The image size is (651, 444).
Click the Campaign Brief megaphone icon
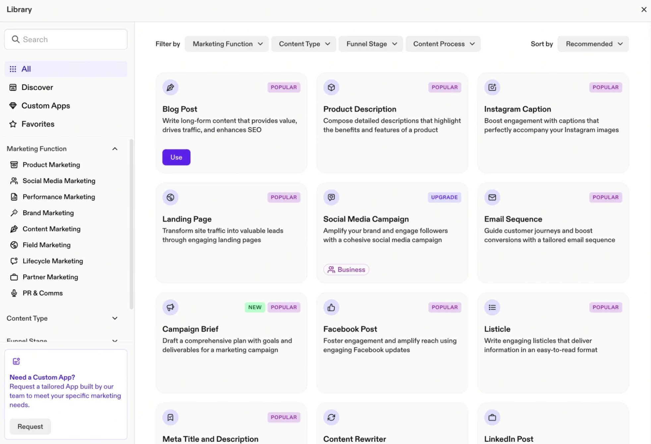pyautogui.click(x=170, y=307)
